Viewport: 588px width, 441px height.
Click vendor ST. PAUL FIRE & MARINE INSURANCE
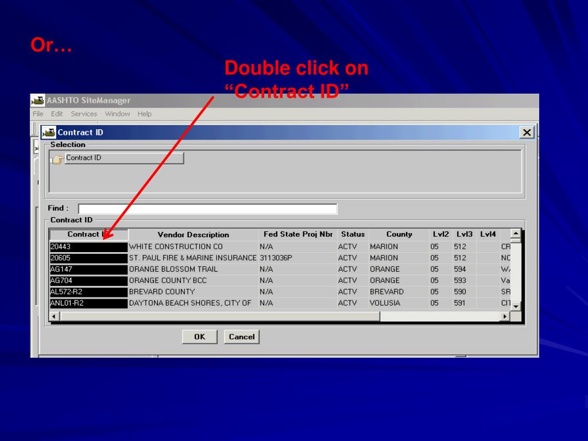(193, 258)
